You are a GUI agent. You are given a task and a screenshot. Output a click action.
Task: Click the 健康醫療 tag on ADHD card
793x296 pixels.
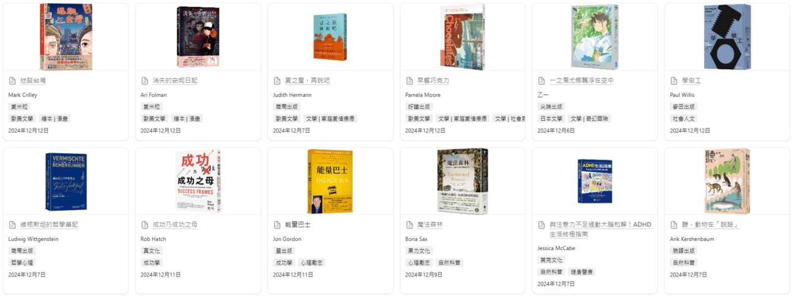point(581,271)
